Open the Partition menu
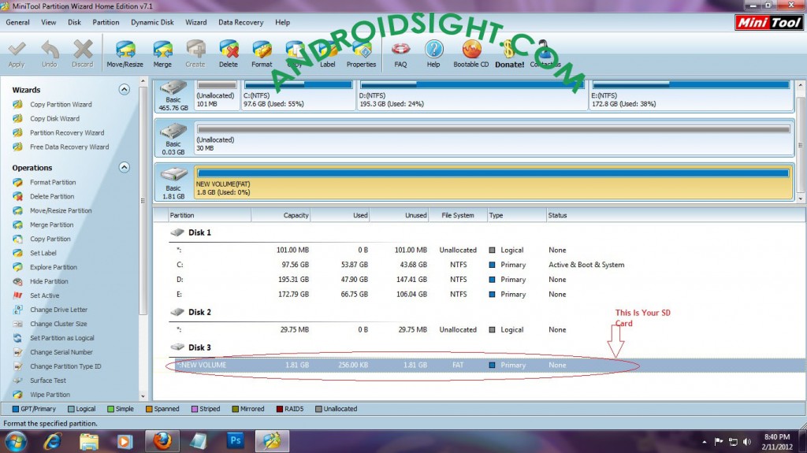 point(106,23)
